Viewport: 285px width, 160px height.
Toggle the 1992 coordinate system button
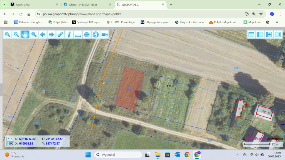tap(10, 144)
